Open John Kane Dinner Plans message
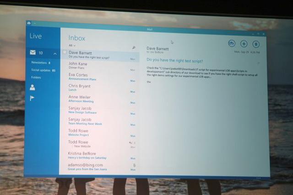This screenshot has height=195, width=293. pyautogui.click(x=100, y=66)
